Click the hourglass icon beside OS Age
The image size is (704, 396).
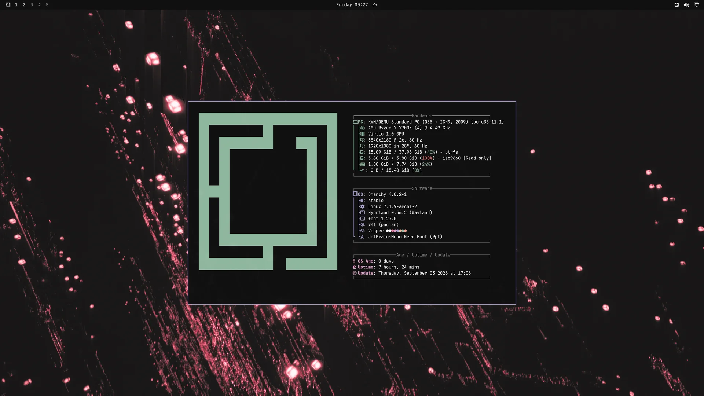tap(354, 261)
